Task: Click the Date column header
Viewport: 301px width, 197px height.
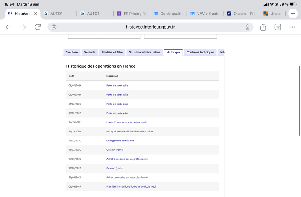Action: pyautogui.click(x=71, y=76)
